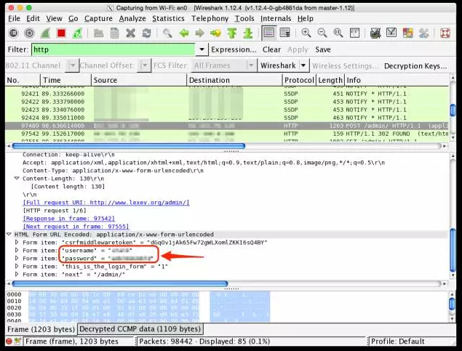Collapse the Content-Length field
462x351 pixels.
click(x=17, y=178)
